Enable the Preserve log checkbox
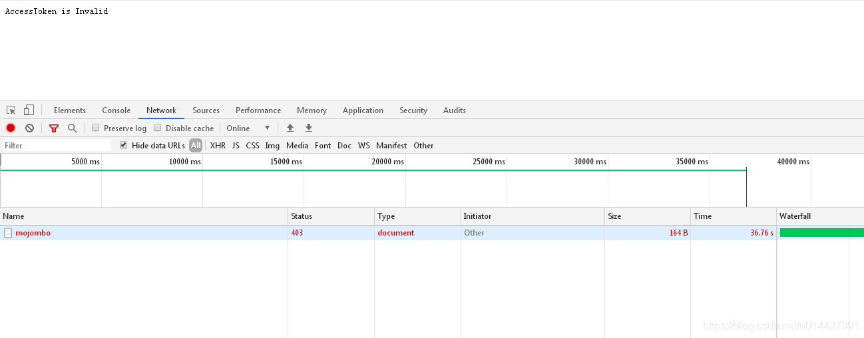This screenshot has width=864, height=338. tap(96, 128)
